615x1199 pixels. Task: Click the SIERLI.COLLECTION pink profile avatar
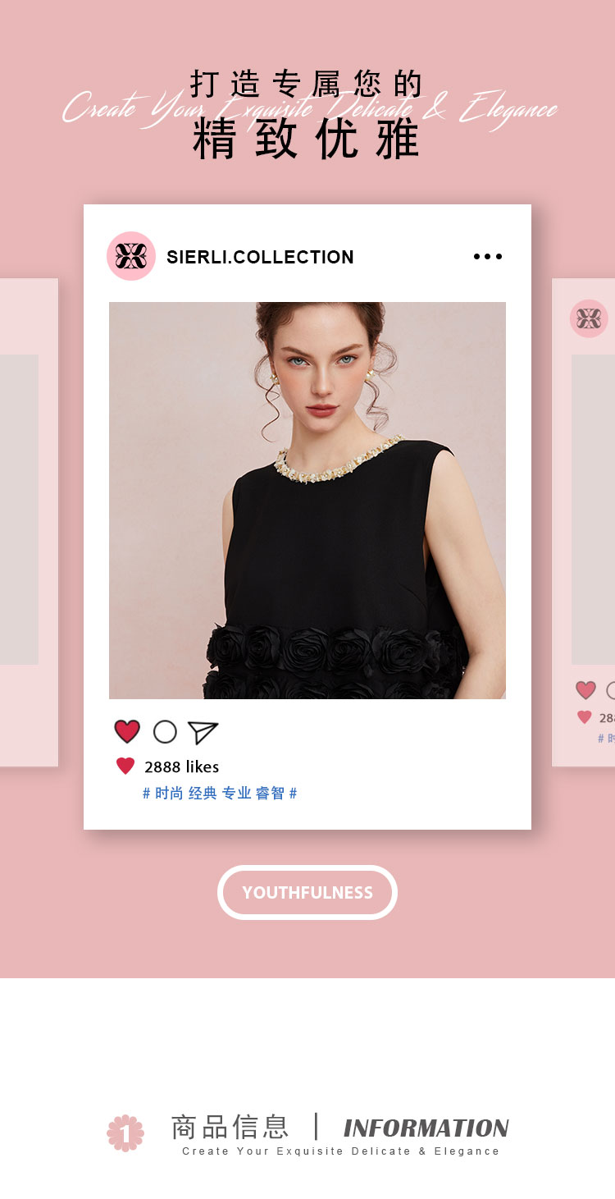131,256
